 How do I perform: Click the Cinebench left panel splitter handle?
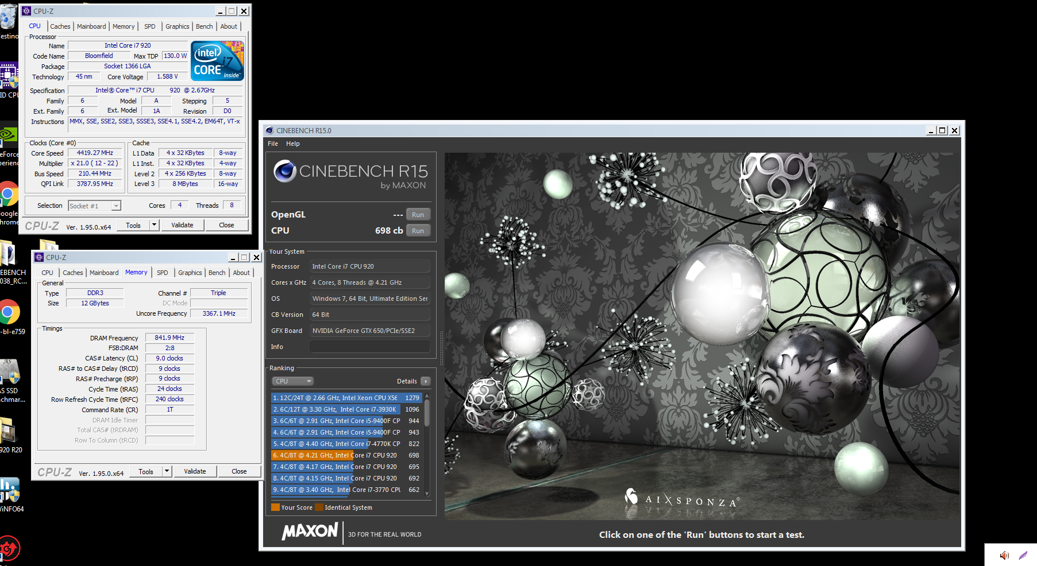click(441, 348)
